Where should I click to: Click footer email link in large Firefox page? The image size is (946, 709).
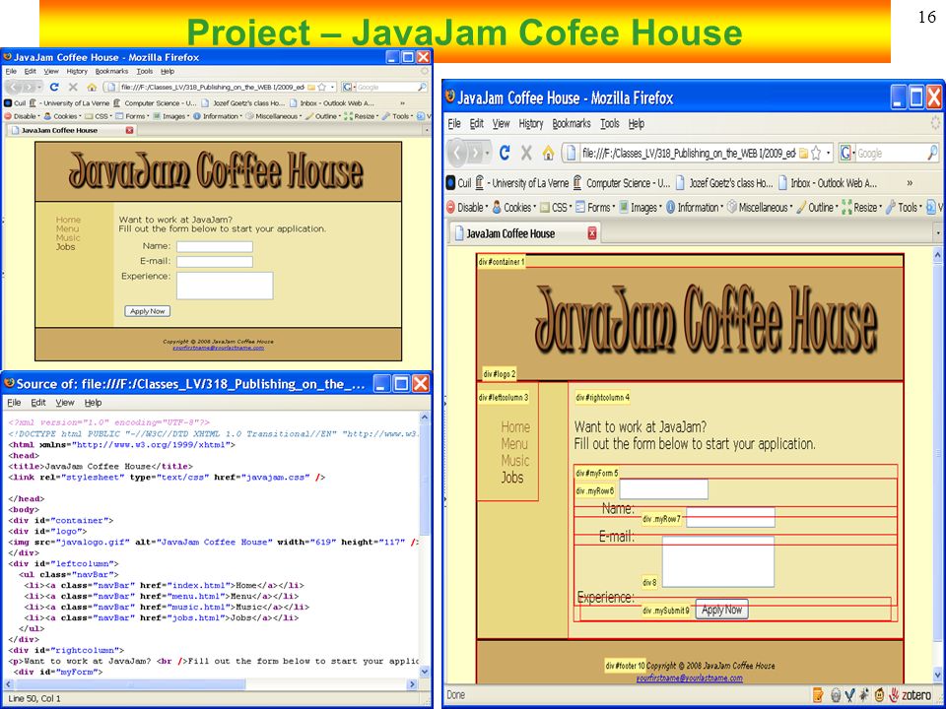click(689, 678)
